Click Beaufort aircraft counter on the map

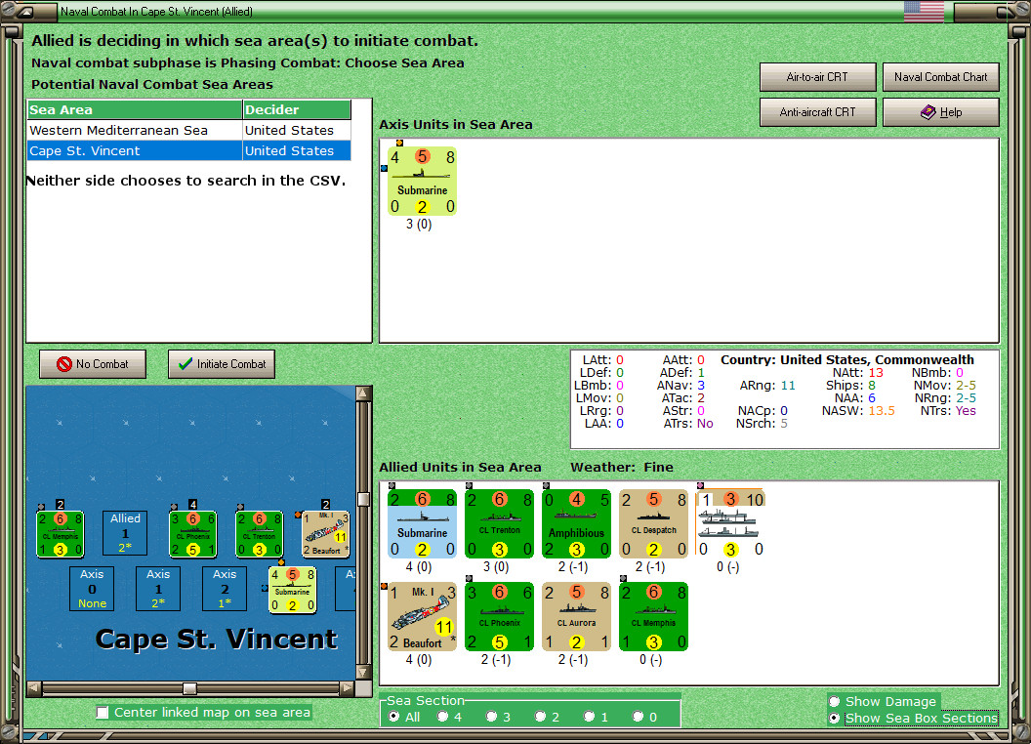[x=325, y=534]
